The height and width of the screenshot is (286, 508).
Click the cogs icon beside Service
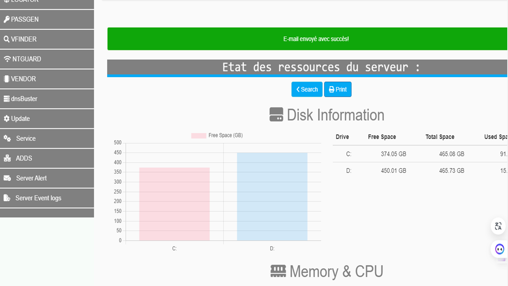pos(7,139)
